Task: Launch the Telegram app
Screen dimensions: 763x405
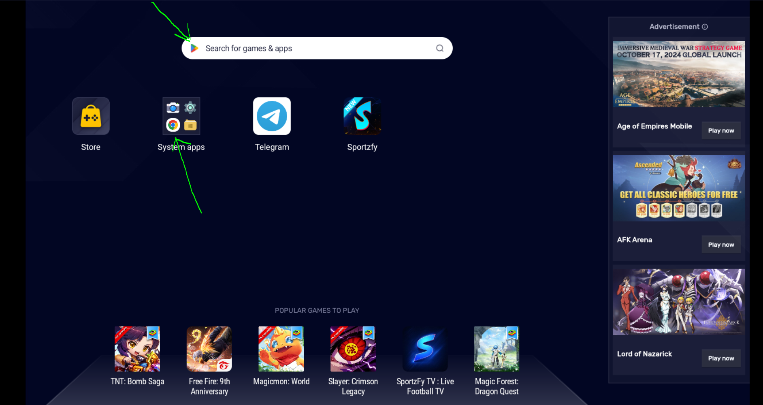Action: [272, 116]
